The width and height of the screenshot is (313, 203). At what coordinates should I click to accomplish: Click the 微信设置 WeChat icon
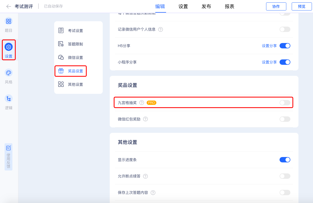[x=61, y=57]
